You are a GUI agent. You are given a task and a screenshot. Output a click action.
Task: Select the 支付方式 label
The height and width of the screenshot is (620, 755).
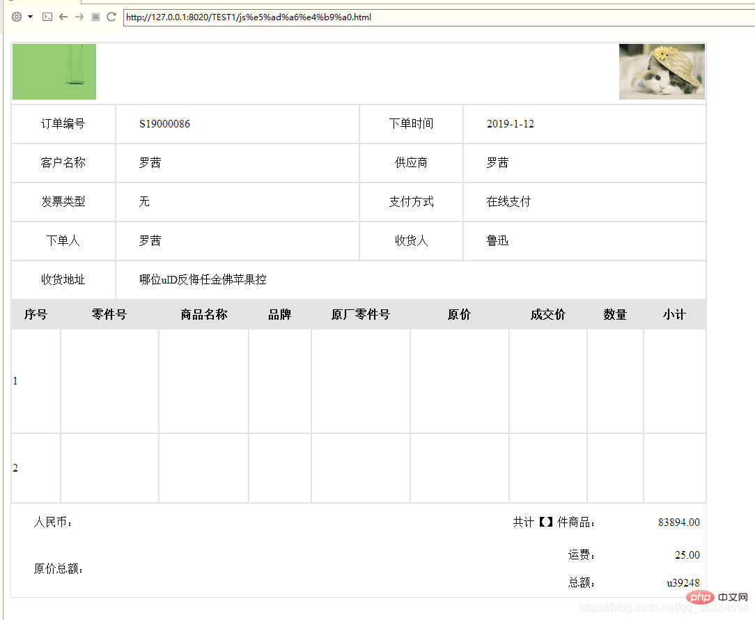pos(411,201)
